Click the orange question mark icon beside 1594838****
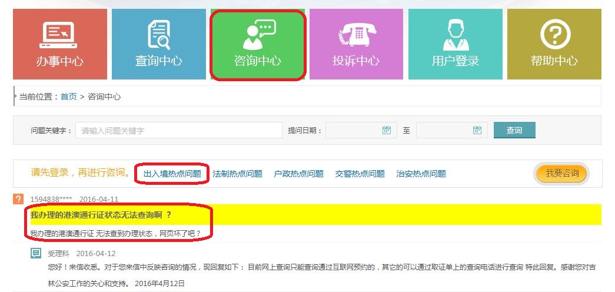The height and width of the screenshot is (292, 615). point(18,199)
